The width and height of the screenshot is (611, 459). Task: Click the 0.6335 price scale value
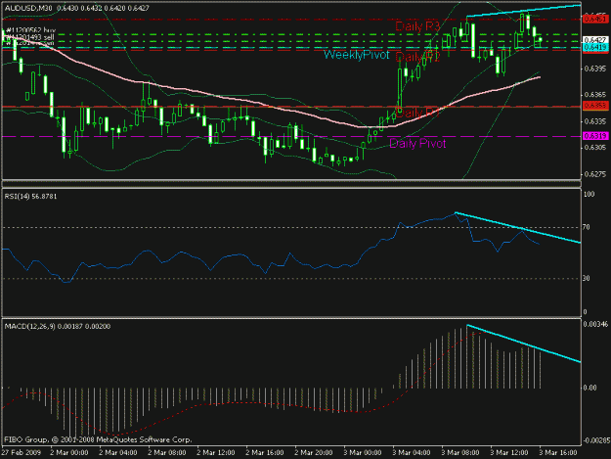point(595,121)
